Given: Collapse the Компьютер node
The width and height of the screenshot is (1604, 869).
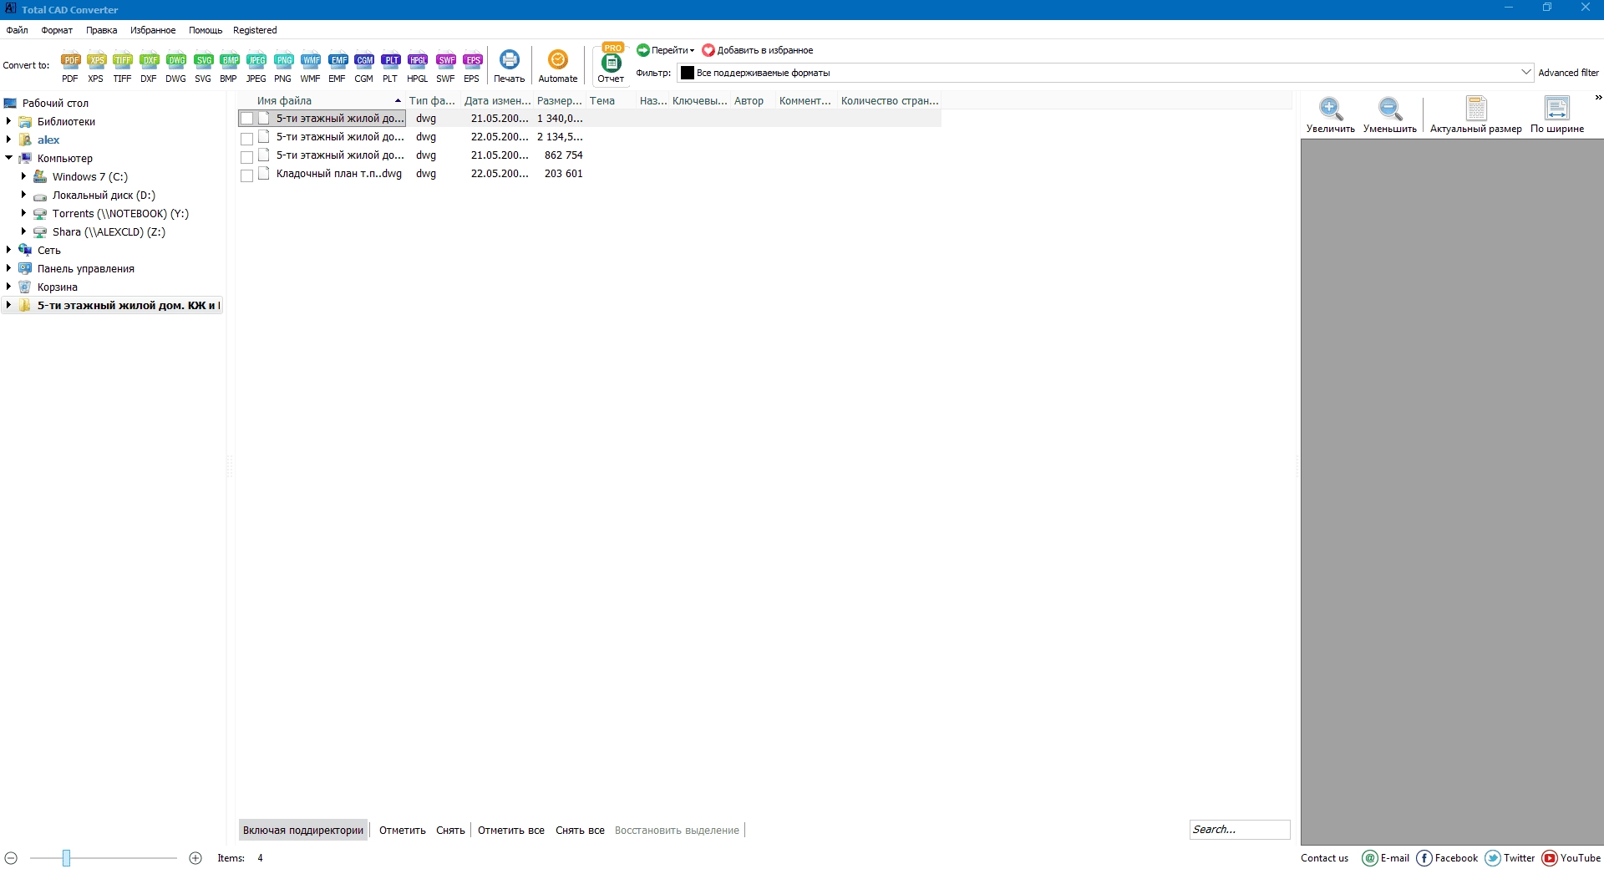Looking at the screenshot, I should coord(8,158).
